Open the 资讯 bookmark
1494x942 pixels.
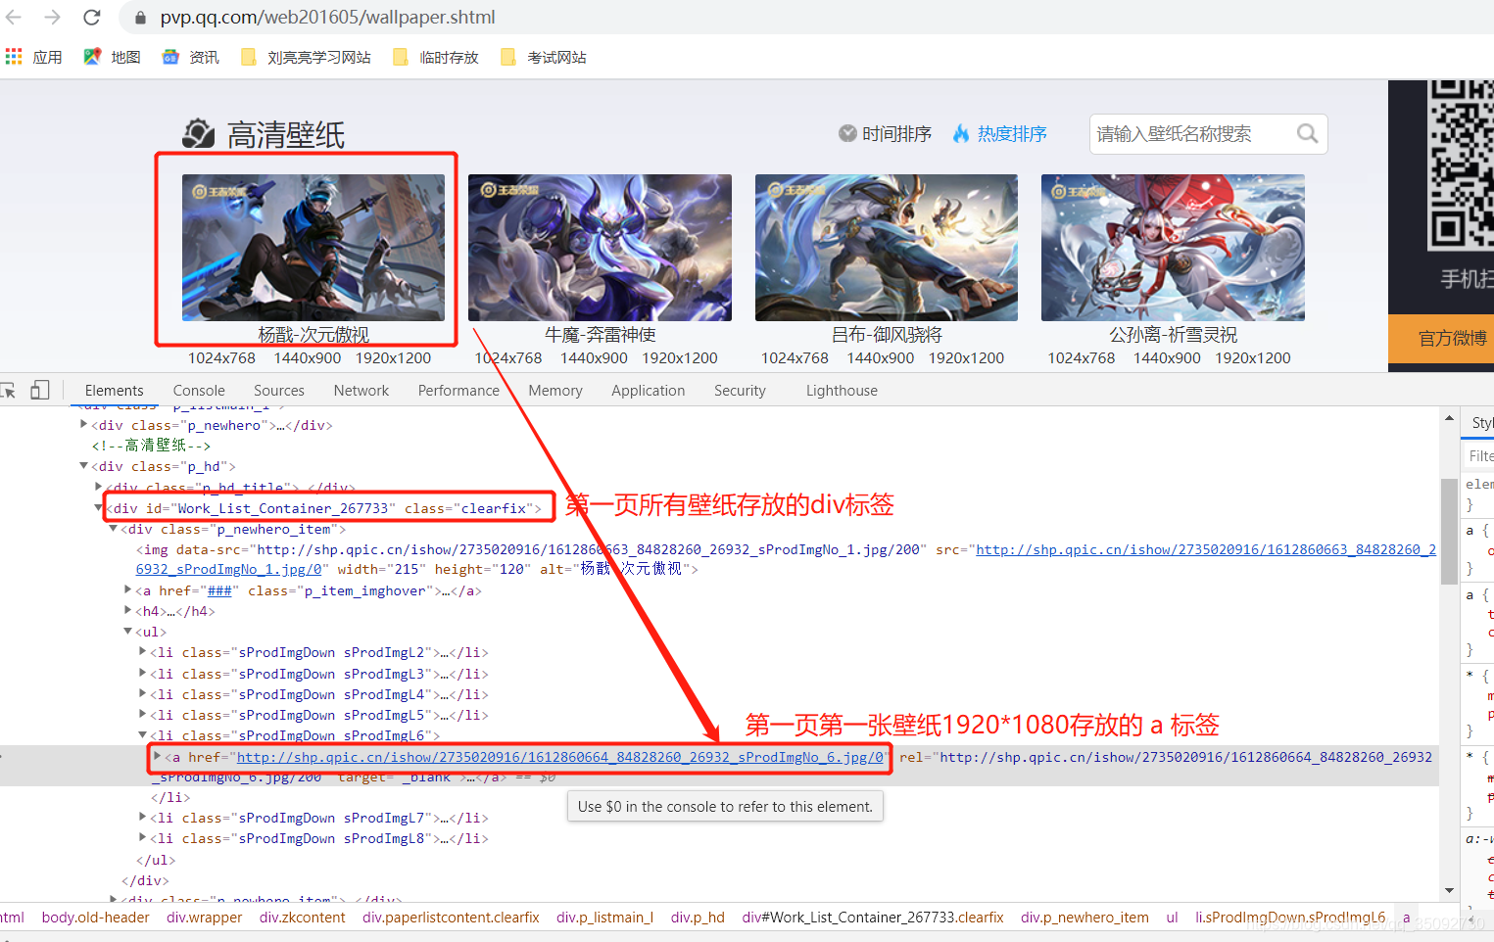click(190, 57)
